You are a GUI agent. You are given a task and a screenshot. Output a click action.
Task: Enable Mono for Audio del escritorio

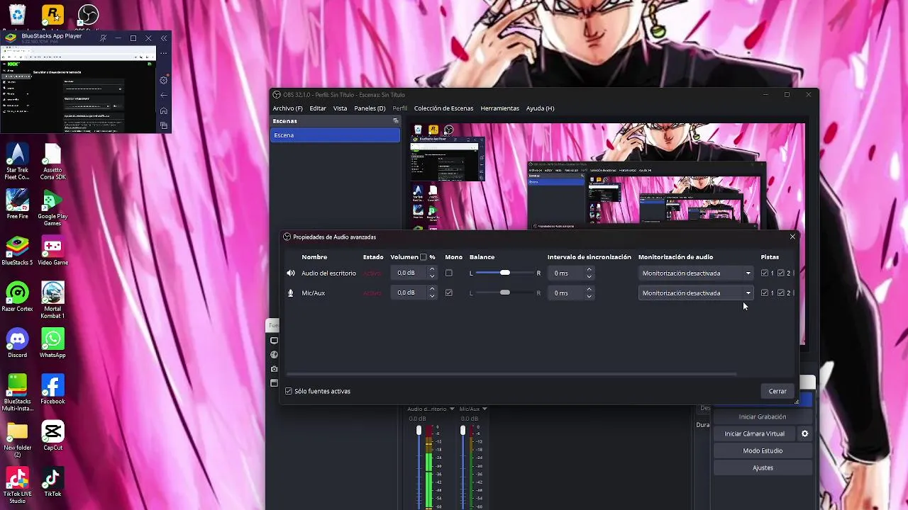[x=448, y=273]
